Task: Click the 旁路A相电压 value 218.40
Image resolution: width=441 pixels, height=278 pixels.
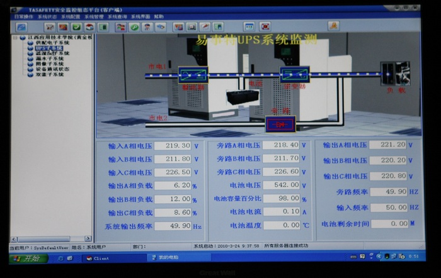Action: pos(281,145)
